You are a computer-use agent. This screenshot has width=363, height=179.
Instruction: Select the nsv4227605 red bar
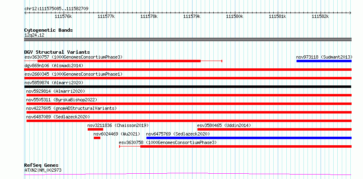click(189, 112)
